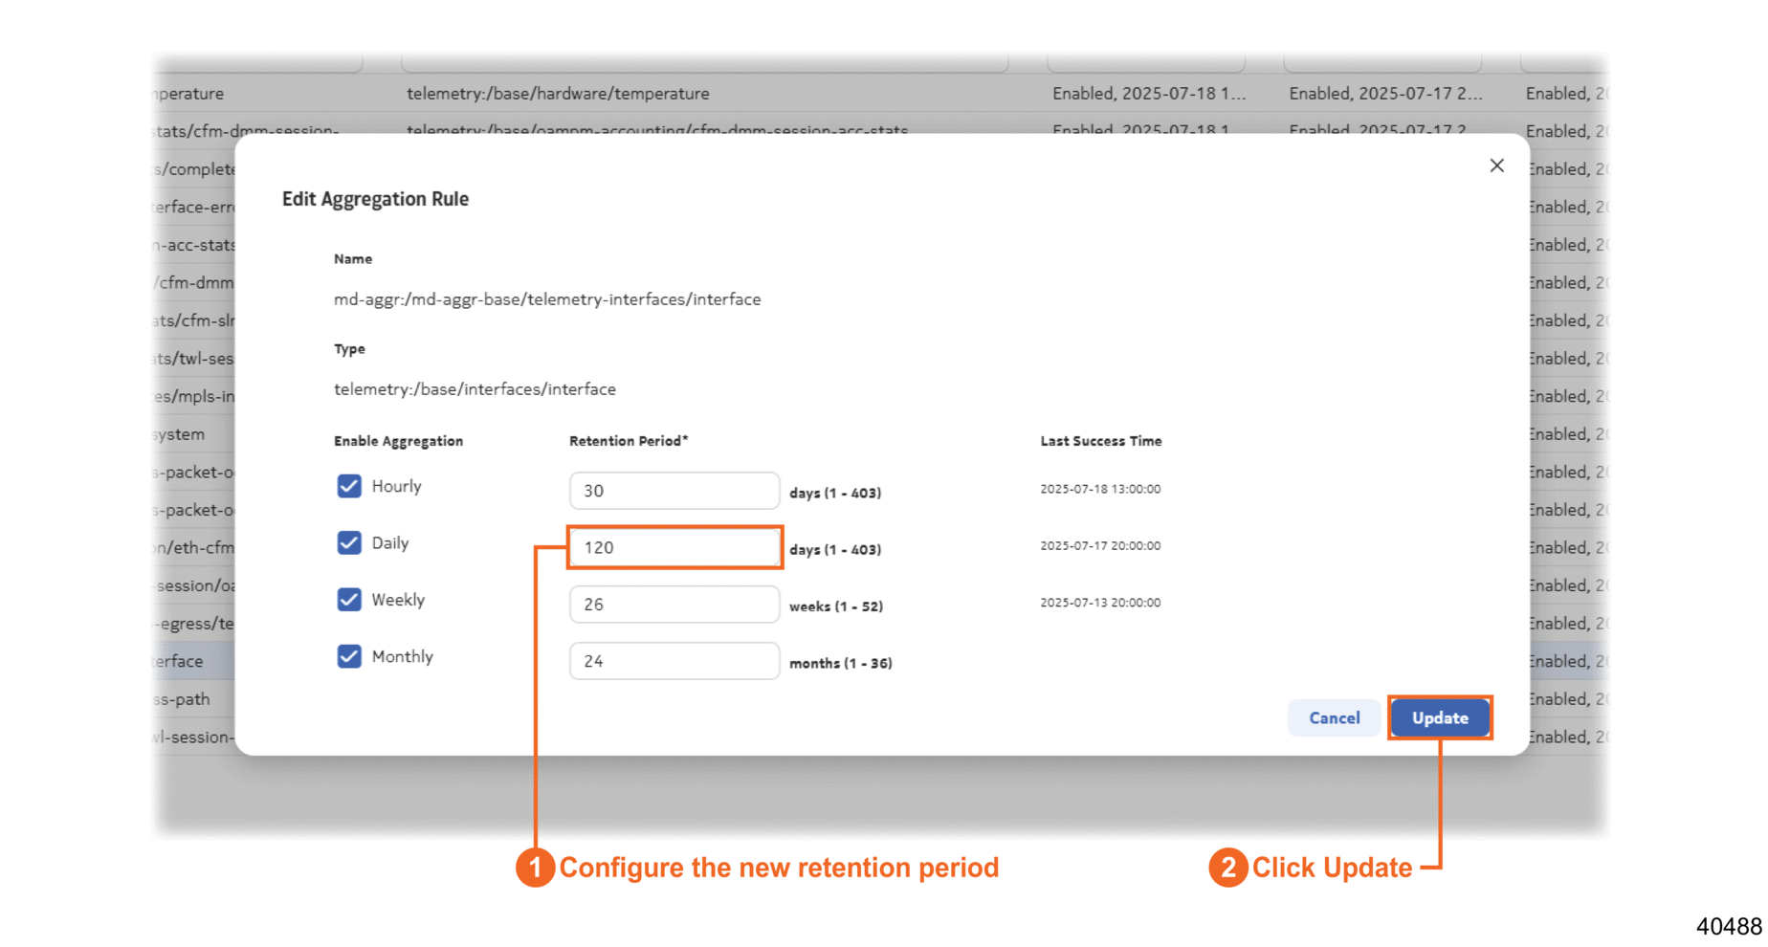Uncheck the Weekly aggregation checkbox
Screen dimensions: 1768x947
click(x=349, y=600)
